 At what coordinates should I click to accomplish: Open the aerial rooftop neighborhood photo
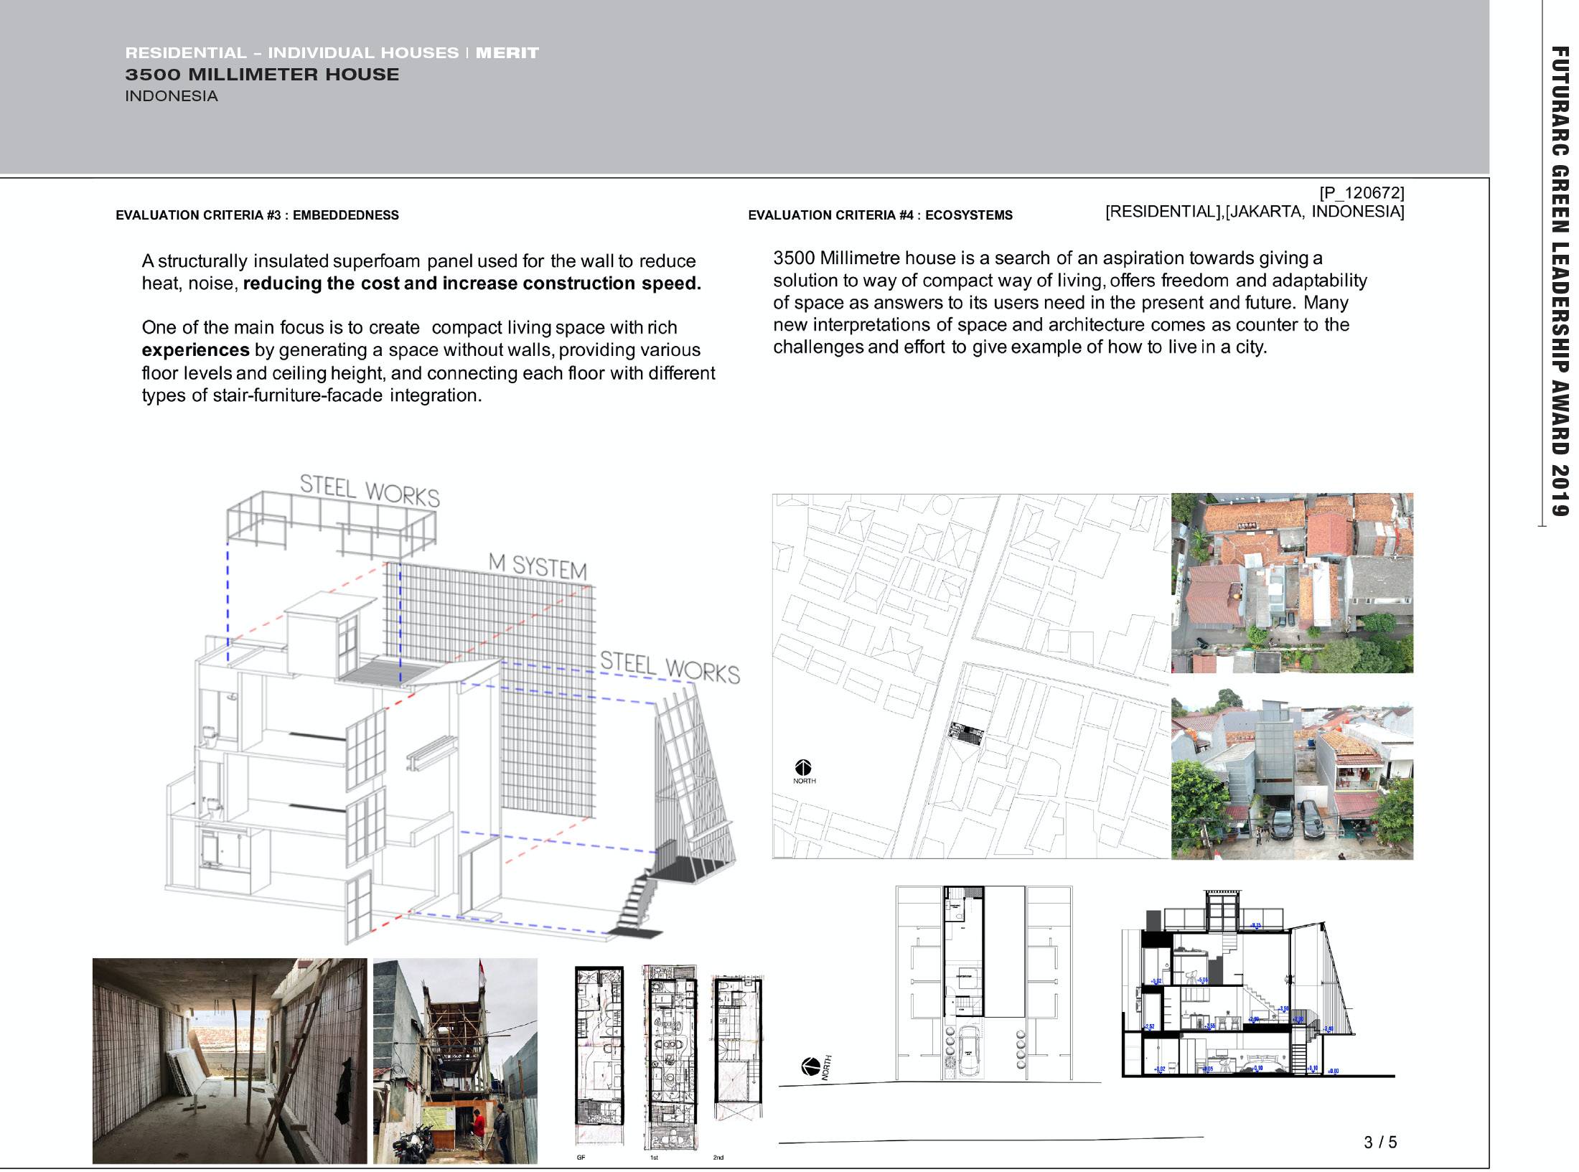click(1292, 583)
